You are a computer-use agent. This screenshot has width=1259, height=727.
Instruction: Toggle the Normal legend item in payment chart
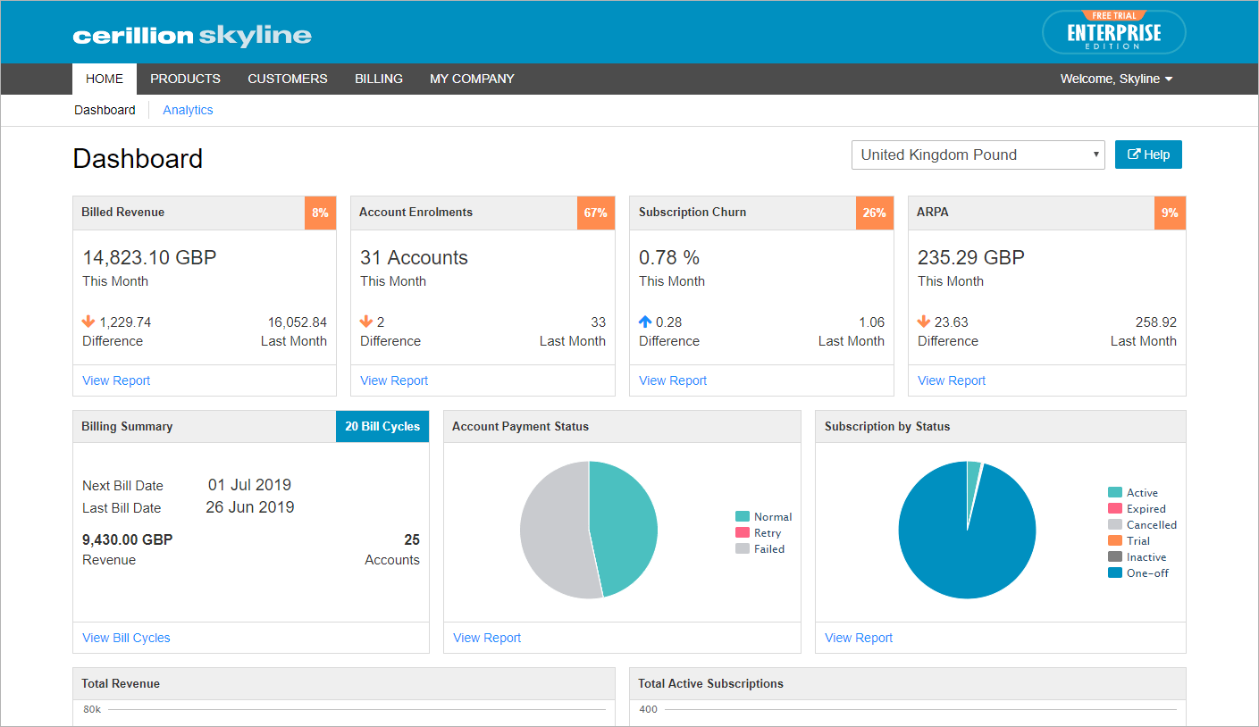763,516
